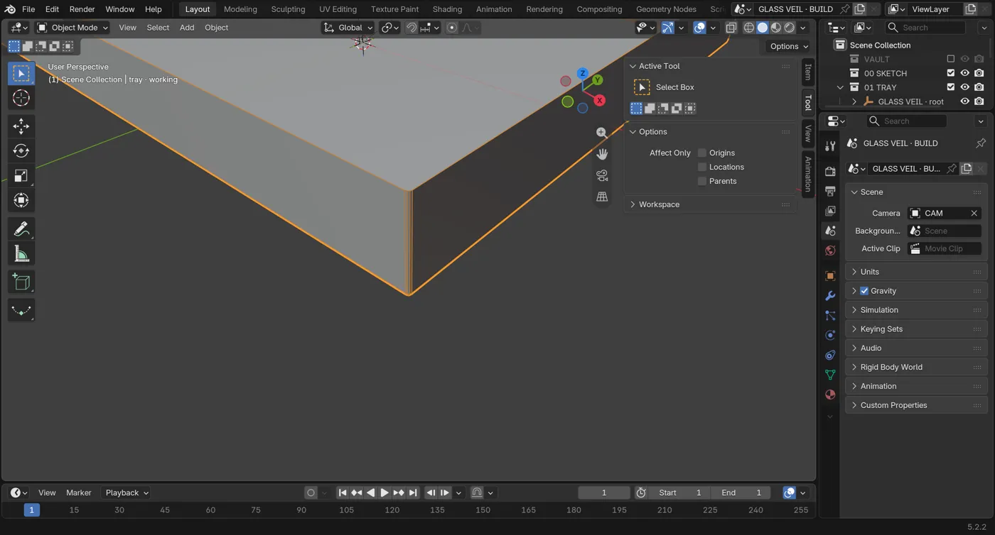The width and height of the screenshot is (995, 535).
Task: Activate the Move tool
Action: (21, 126)
